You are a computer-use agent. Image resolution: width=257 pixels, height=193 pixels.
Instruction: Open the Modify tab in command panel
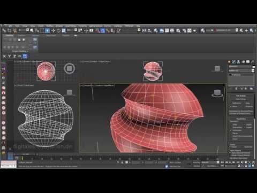(233, 62)
